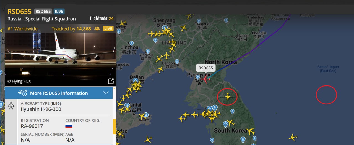Select the red RSD655 aircraft on map
Viewport: 354px width, 145px height.
pyautogui.click(x=205, y=79)
